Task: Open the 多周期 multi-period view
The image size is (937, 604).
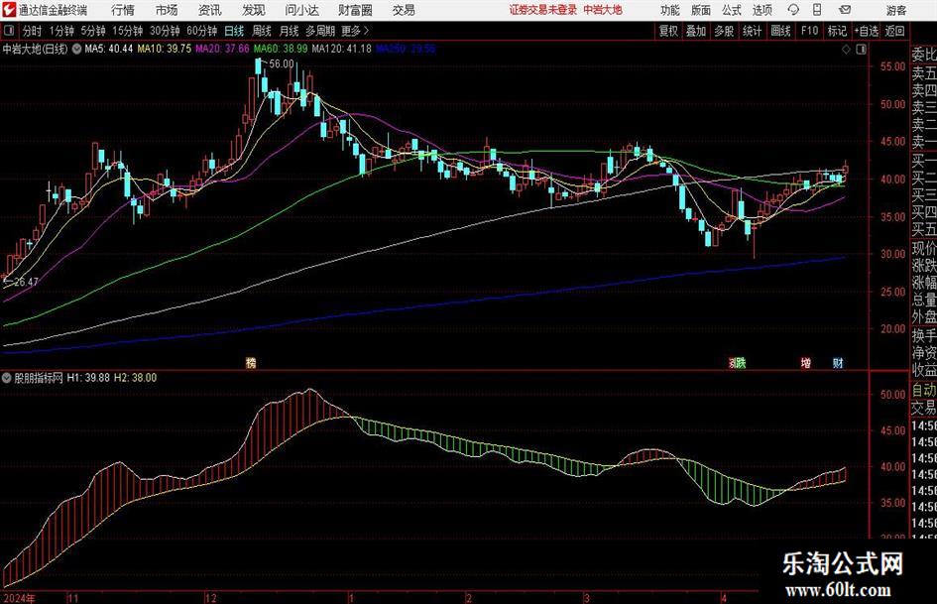Action: coord(320,31)
